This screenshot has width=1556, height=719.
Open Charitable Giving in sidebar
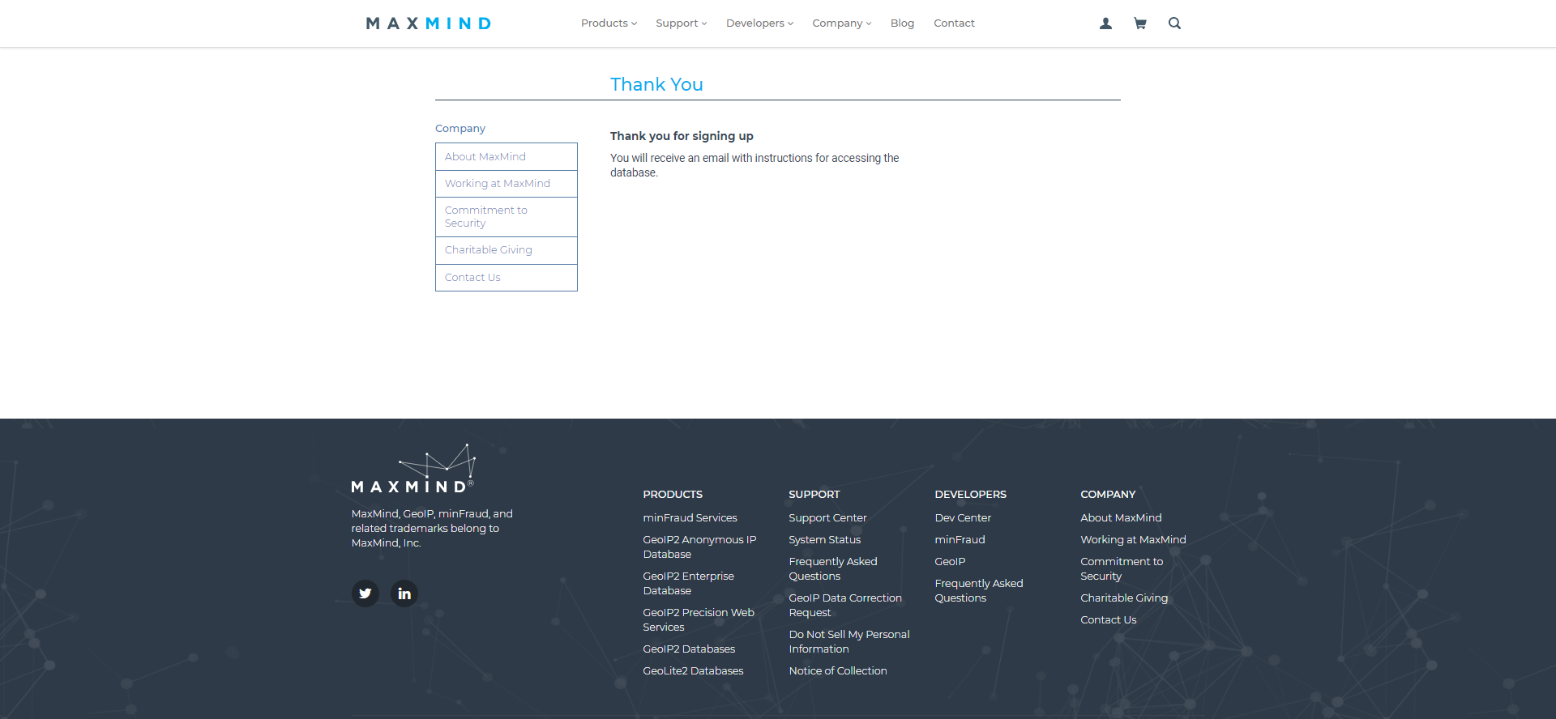tap(489, 250)
